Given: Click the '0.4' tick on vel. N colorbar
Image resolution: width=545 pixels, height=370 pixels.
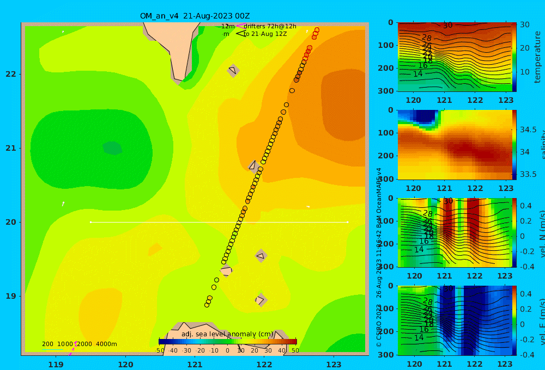Looking at the screenshot, I should [526, 206].
